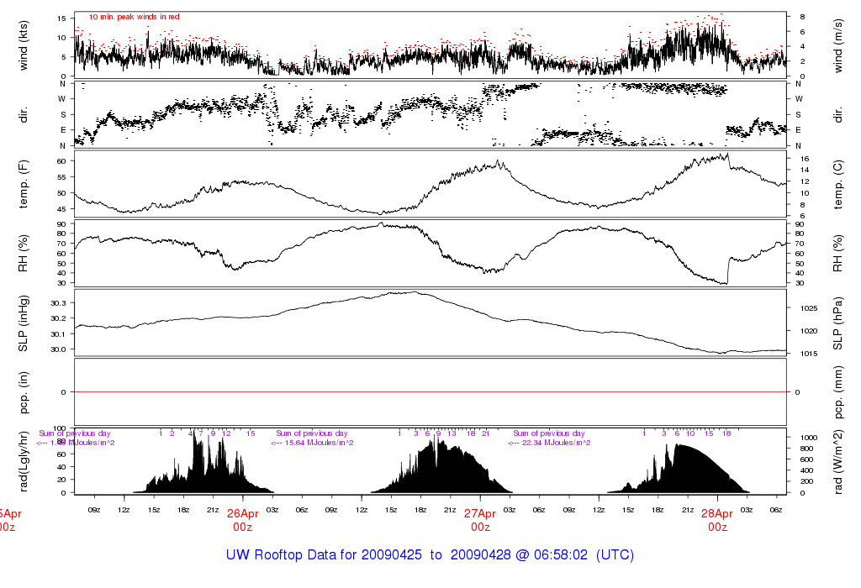Click the red "10 min. peak winds in red" note
Image resolution: width=861 pixels, height=588 pixels.
134,17
